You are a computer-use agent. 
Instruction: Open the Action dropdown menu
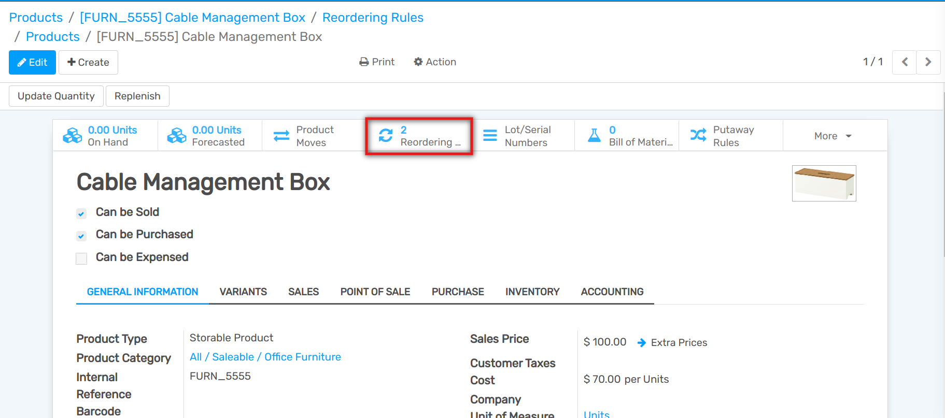(x=435, y=62)
